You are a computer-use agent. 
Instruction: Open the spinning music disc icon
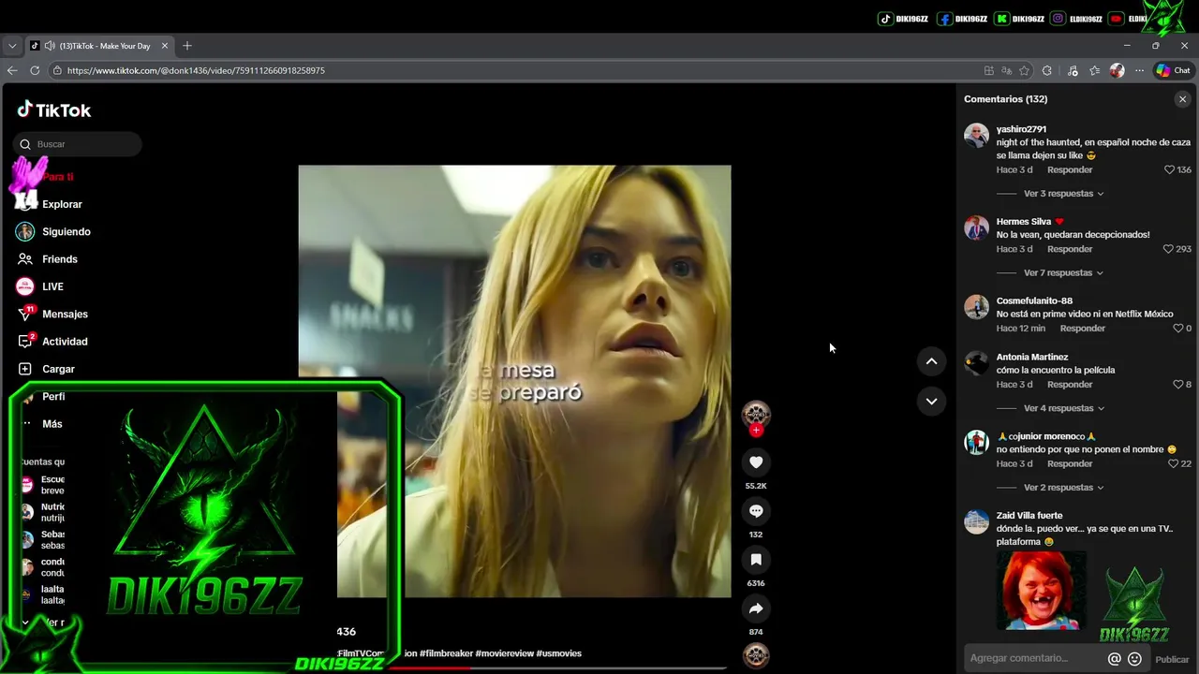(756, 656)
